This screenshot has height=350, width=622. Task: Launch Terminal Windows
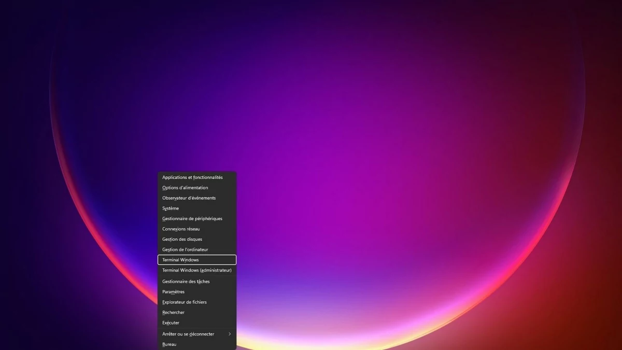click(197, 260)
